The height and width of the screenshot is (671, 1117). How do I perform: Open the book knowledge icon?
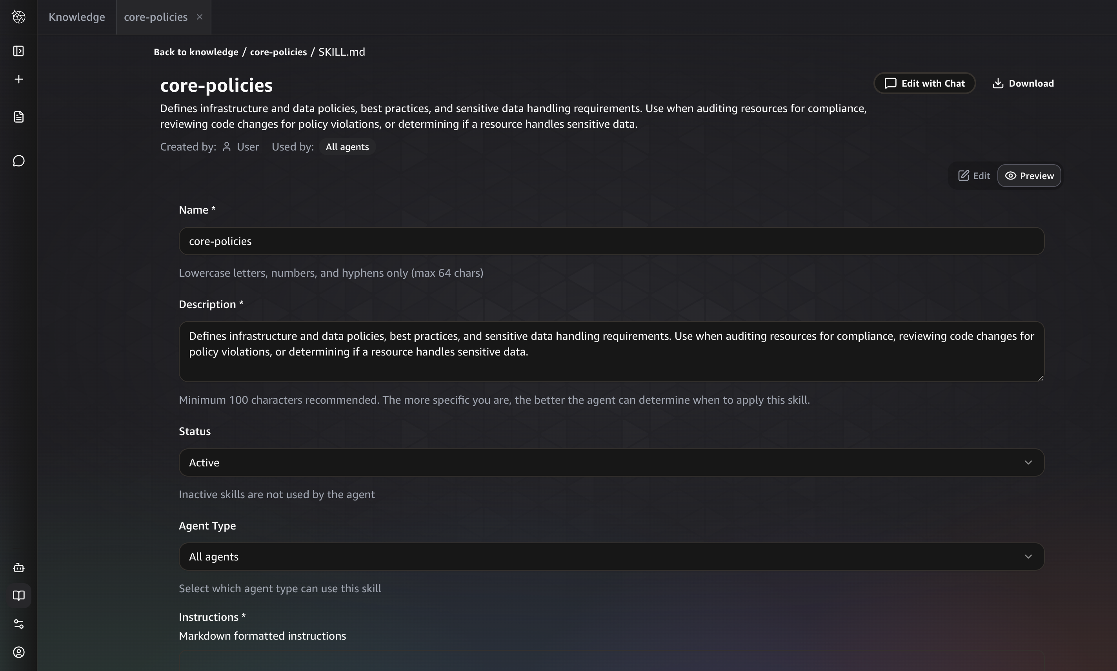pos(18,596)
